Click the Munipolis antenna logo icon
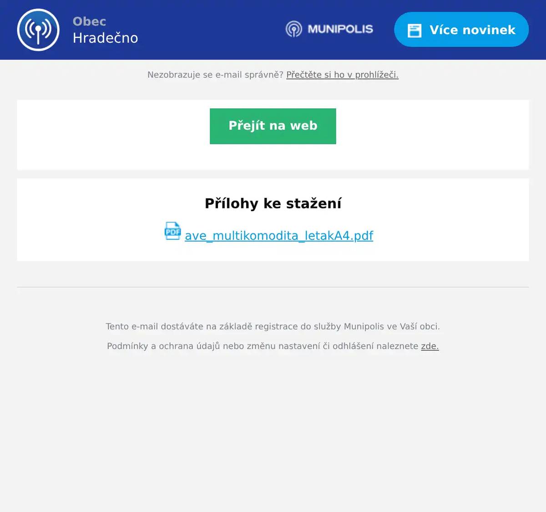Image resolution: width=546 pixels, height=512 pixels. pos(293,29)
